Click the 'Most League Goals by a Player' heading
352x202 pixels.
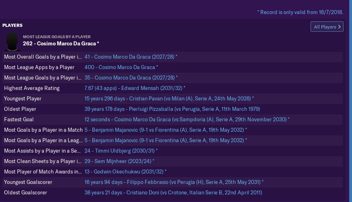(x=56, y=37)
